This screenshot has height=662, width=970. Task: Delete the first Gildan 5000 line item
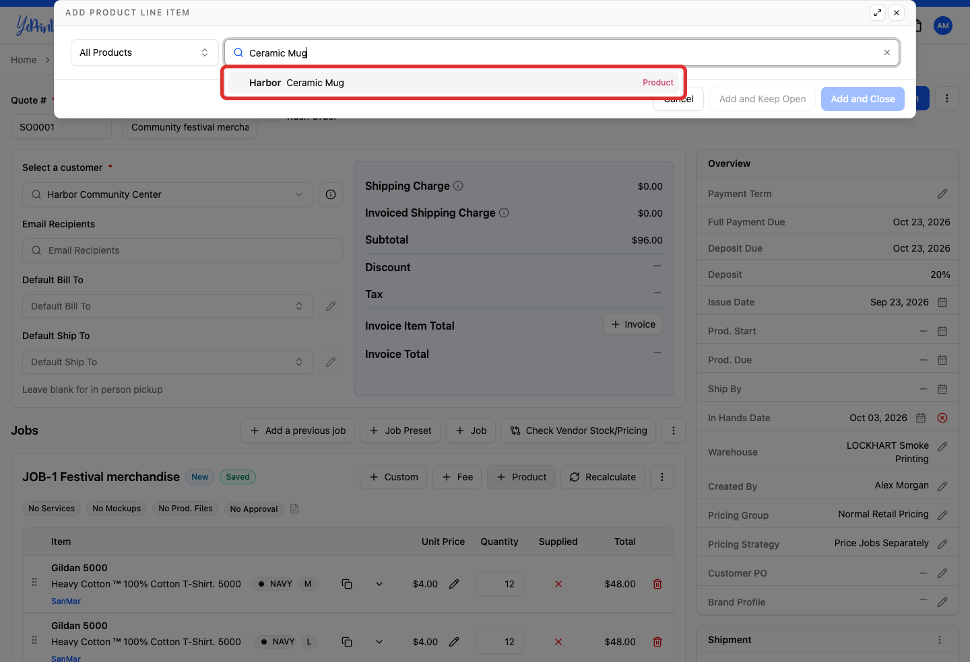pos(657,584)
